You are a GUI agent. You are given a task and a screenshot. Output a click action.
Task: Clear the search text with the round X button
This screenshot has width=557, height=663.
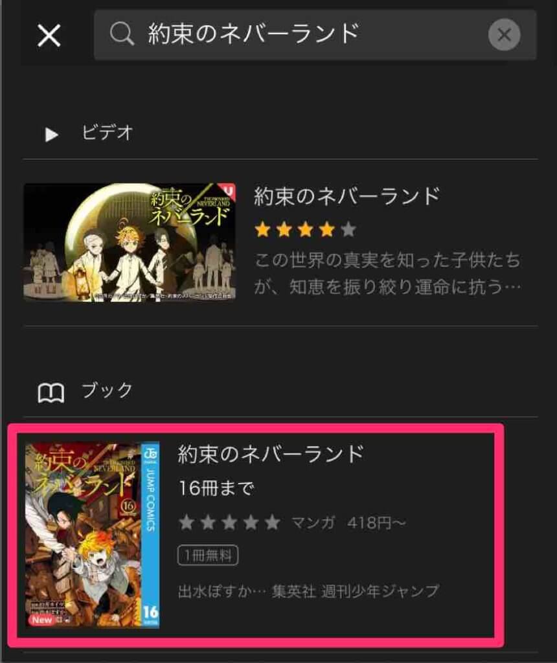(x=504, y=35)
